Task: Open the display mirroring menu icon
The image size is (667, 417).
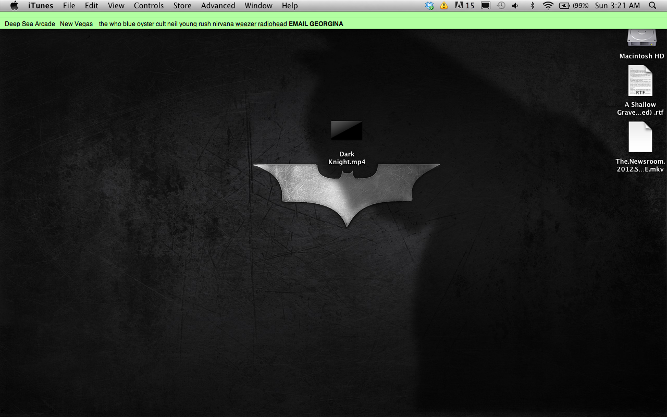Action: point(486,6)
